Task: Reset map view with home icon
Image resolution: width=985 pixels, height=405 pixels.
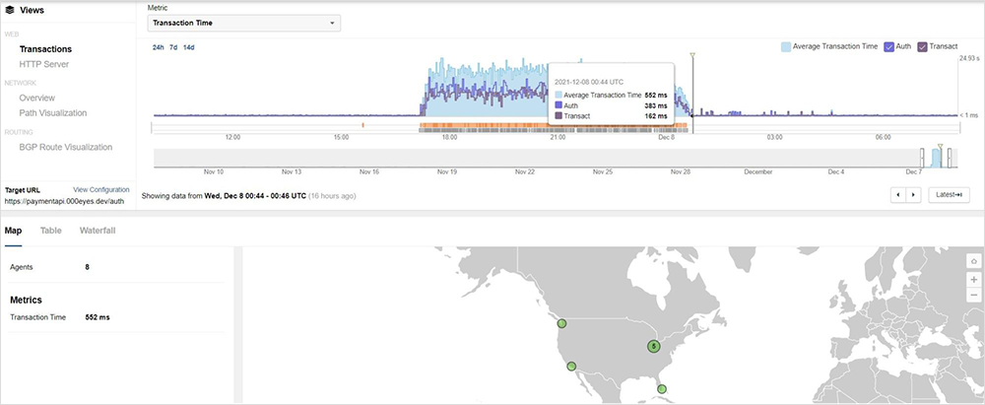Action: pyautogui.click(x=974, y=261)
